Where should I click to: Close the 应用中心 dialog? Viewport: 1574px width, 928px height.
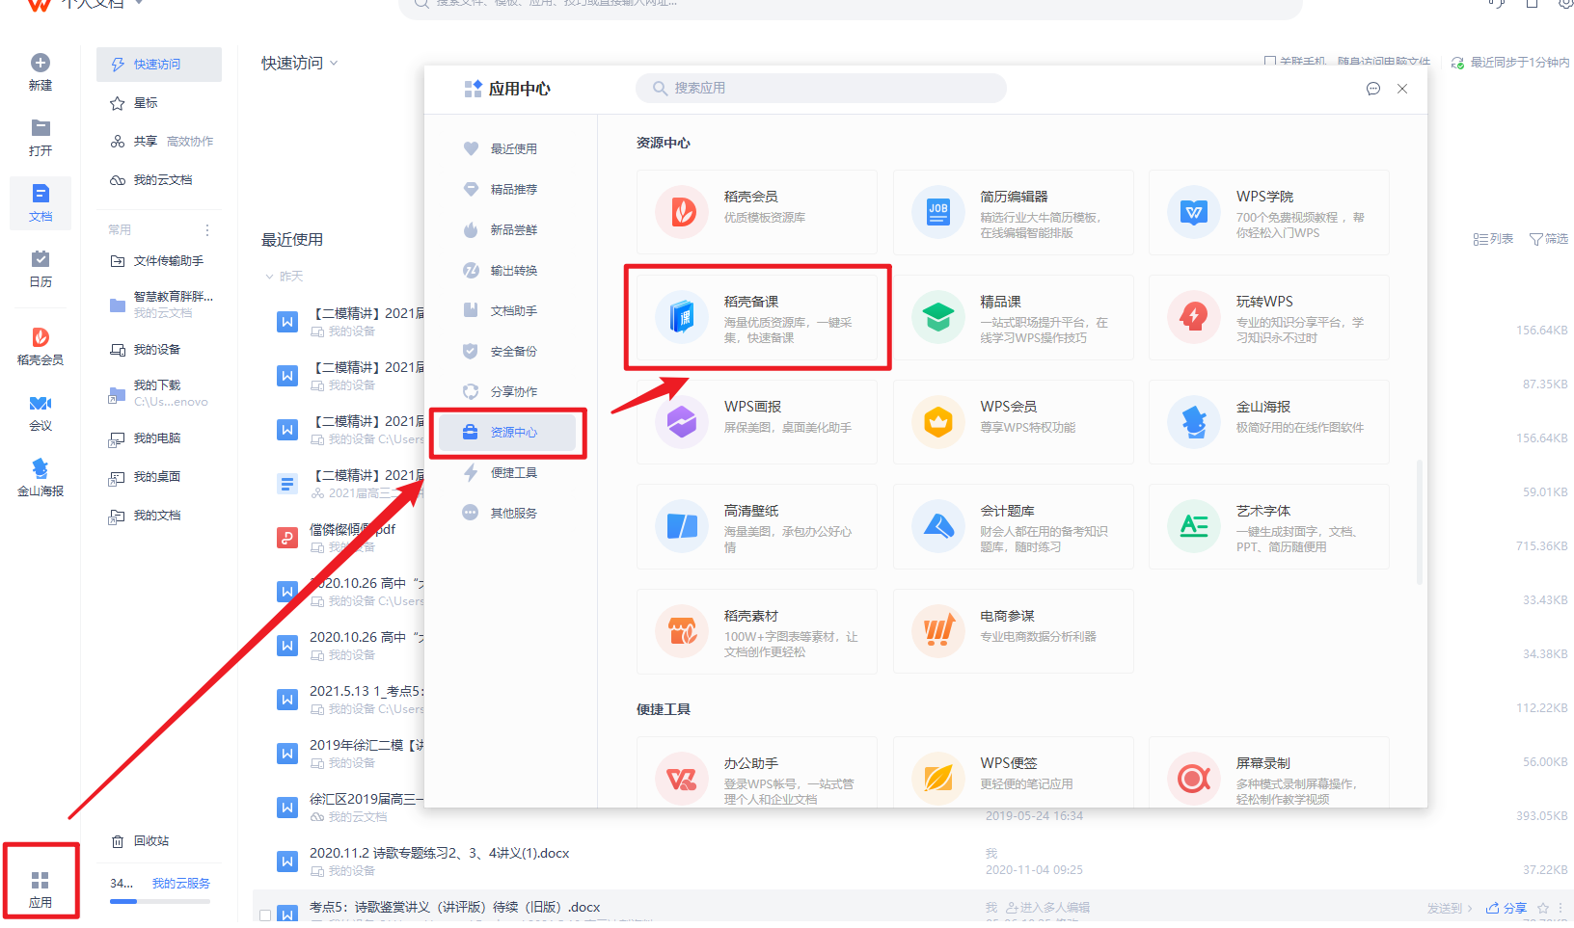1402,89
